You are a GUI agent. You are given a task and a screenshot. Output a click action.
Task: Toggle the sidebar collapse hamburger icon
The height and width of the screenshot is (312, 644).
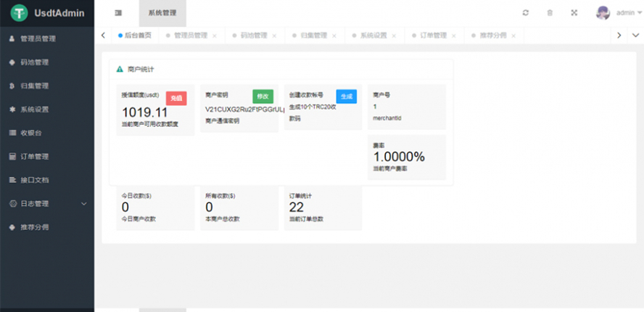click(118, 13)
